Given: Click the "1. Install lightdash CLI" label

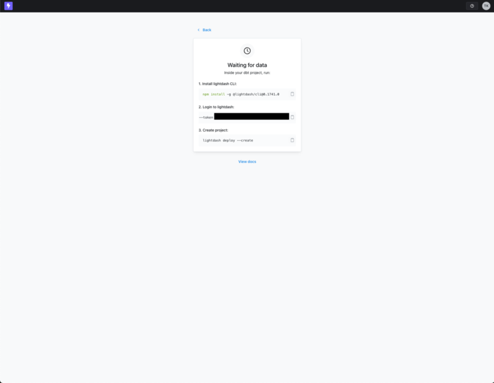Looking at the screenshot, I should pyautogui.click(x=217, y=84).
